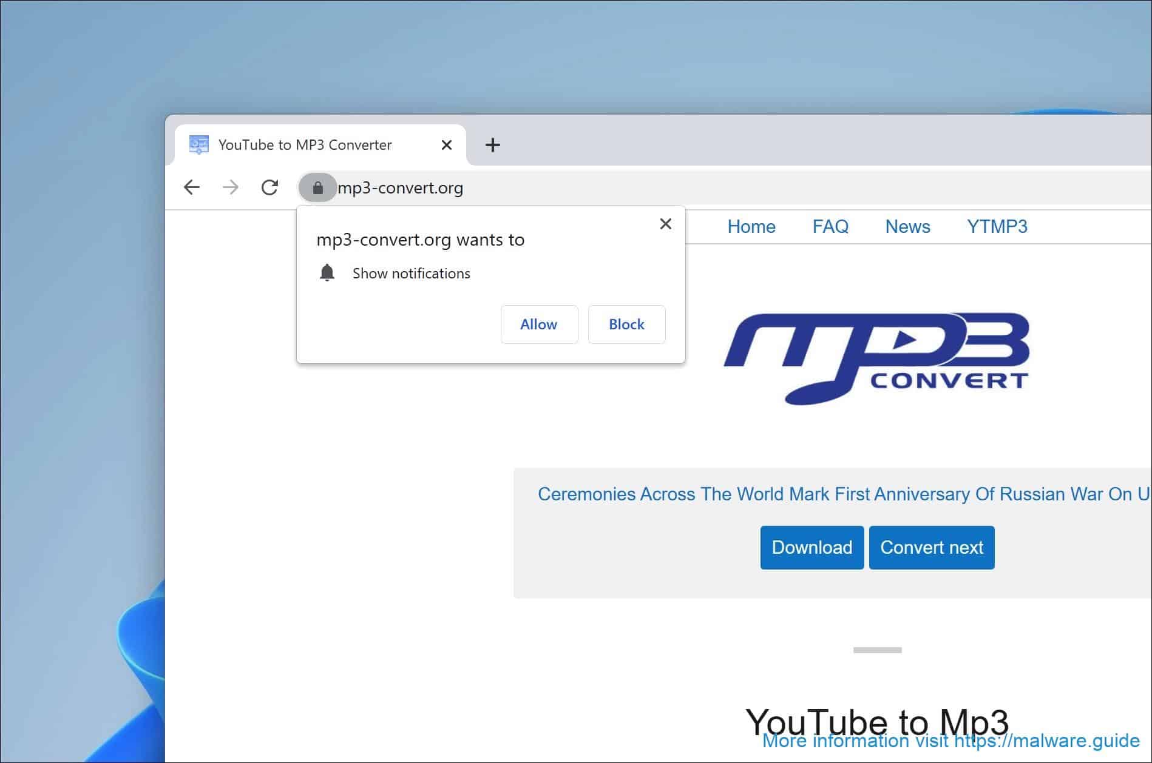Navigate to the News section

pos(907,226)
